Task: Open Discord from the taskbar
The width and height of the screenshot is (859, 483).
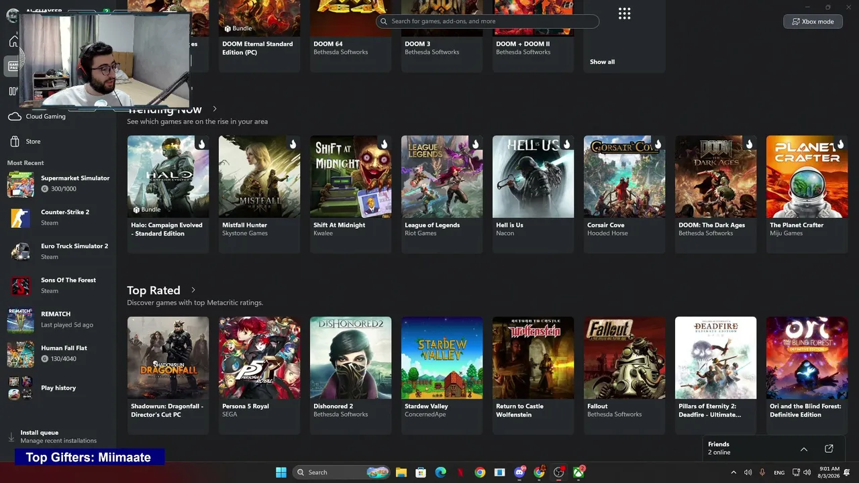Action: (x=519, y=472)
